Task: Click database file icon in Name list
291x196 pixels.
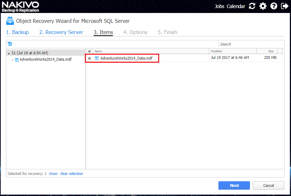Action: [97, 58]
